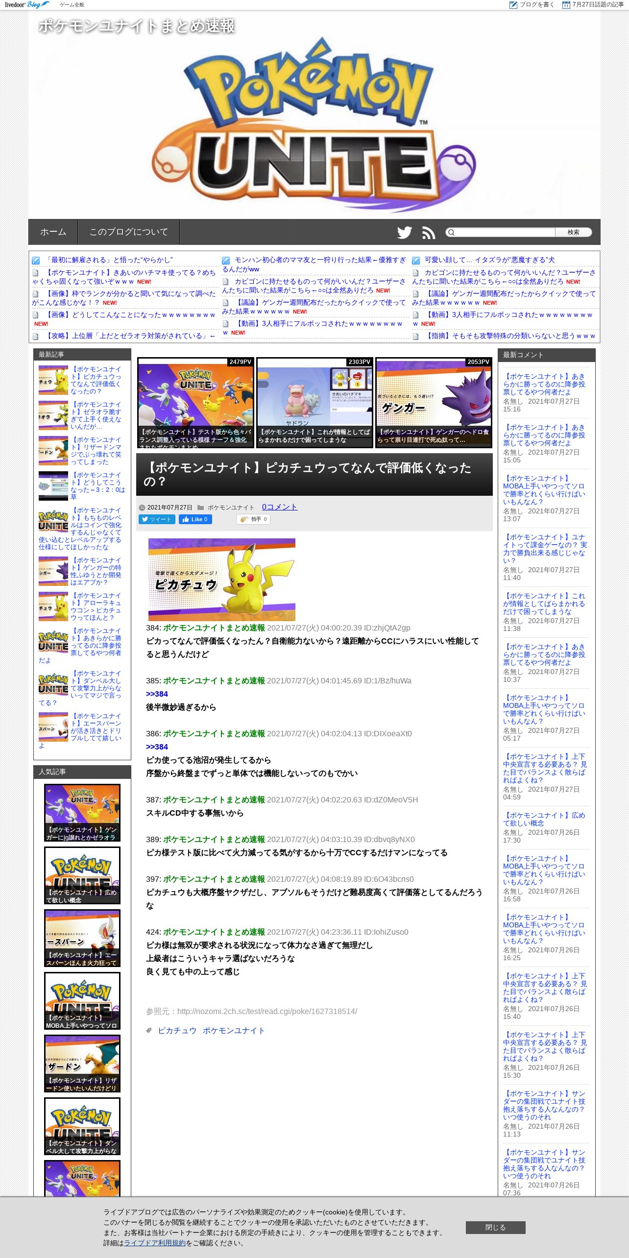
Task: Click poster name in post 384
Action: pos(214,628)
